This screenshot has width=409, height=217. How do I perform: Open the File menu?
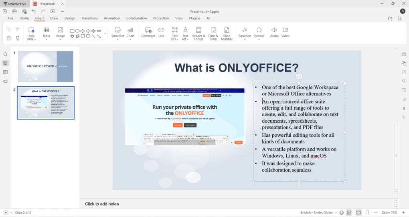pyautogui.click(x=10, y=18)
